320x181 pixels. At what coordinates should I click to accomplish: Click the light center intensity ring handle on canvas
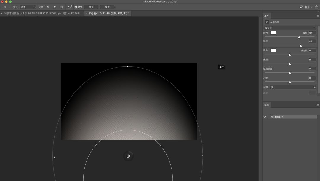[128, 156]
